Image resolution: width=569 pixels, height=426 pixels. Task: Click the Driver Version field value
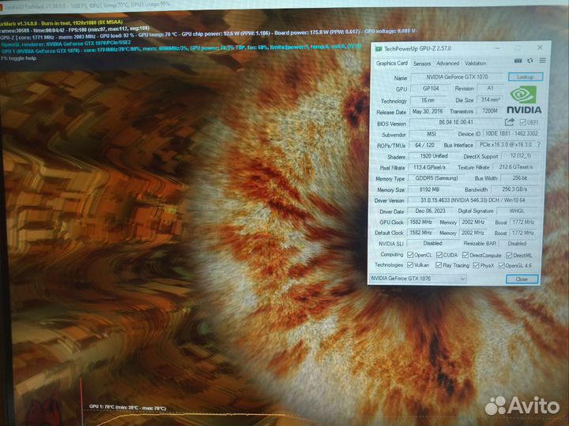pyautogui.click(x=473, y=200)
